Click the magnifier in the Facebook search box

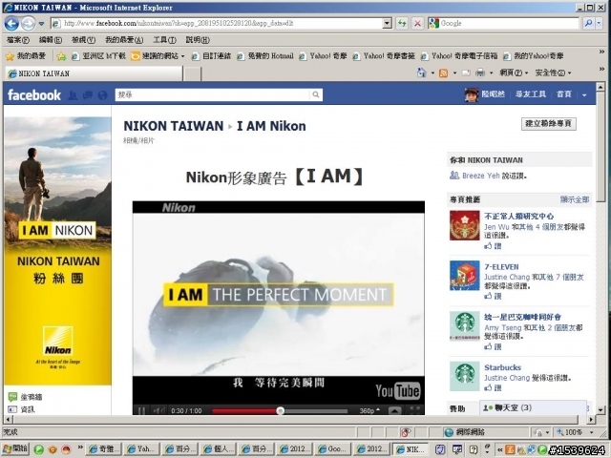pos(316,94)
